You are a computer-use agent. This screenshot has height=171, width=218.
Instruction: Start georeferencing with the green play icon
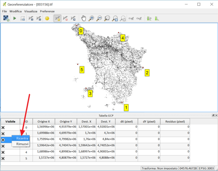(15, 18)
